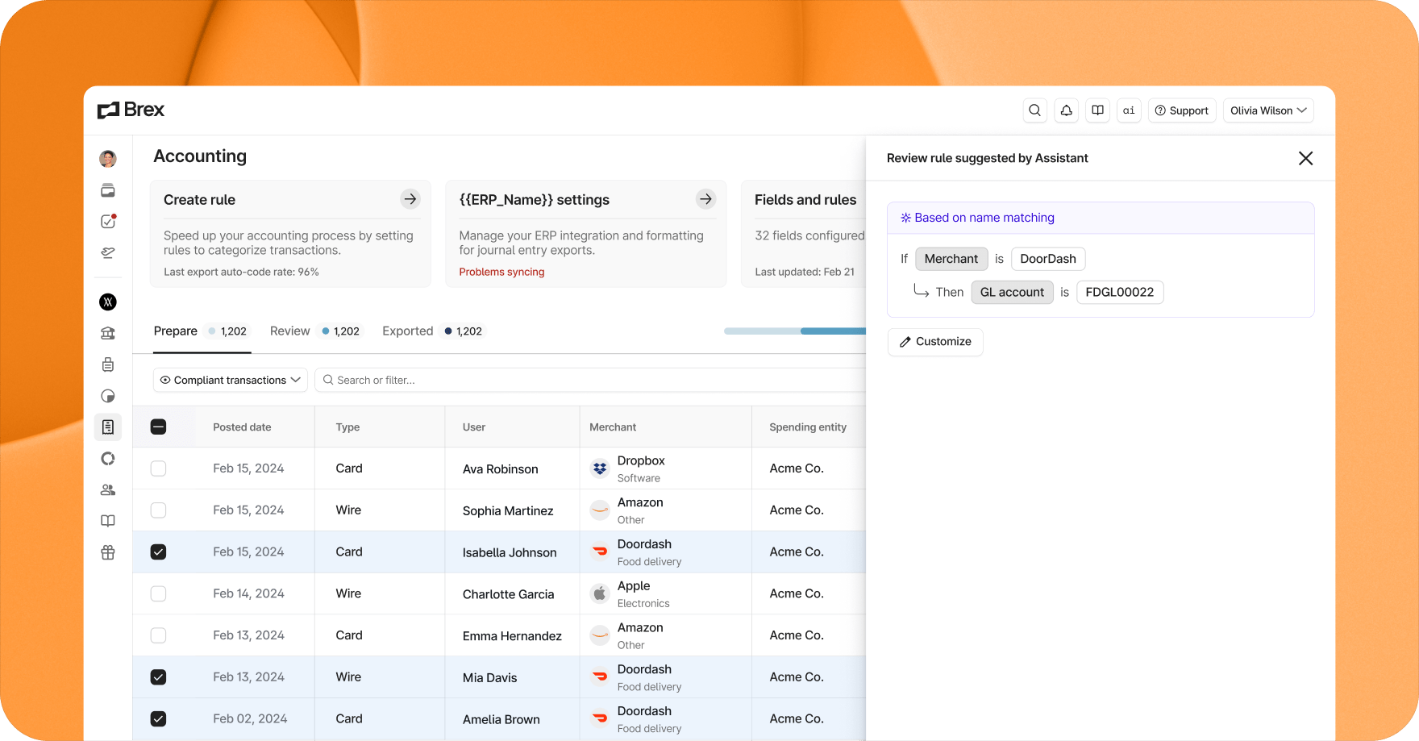
Task: Click the search magnifier icon in header
Action: [x=1034, y=110]
